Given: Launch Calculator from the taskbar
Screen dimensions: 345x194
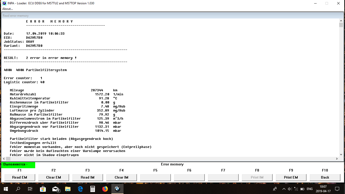Looking at the screenshot, I should point(92,189).
